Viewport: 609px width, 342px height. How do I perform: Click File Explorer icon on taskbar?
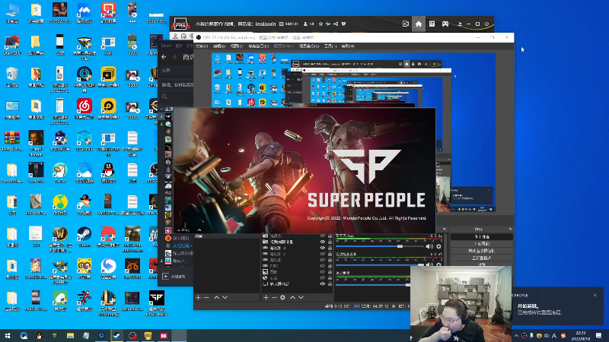pyautogui.click(x=70, y=336)
